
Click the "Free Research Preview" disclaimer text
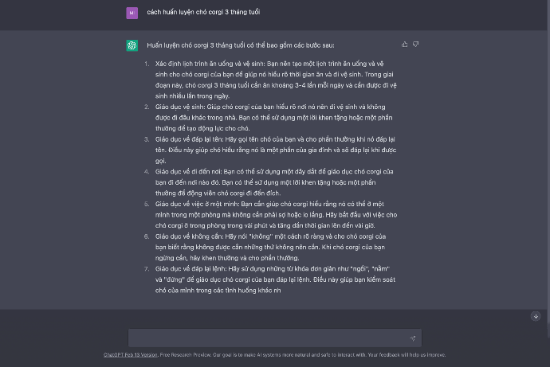pos(186,355)
